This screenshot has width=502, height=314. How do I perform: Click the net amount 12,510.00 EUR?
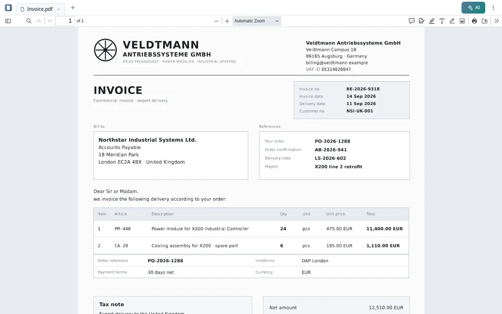(x=386, y=308)
